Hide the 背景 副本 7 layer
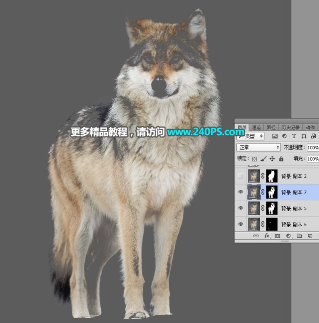 pyautogui.click(x=241, y=192)
